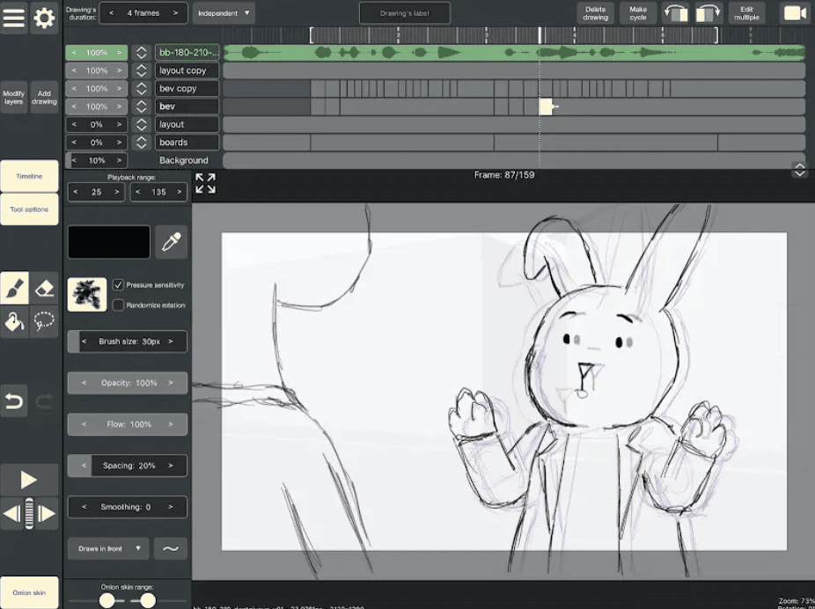This screenshot has height=609, width=815.
Task: Click left onion skin range handle
Action: [x=107, y=601]
